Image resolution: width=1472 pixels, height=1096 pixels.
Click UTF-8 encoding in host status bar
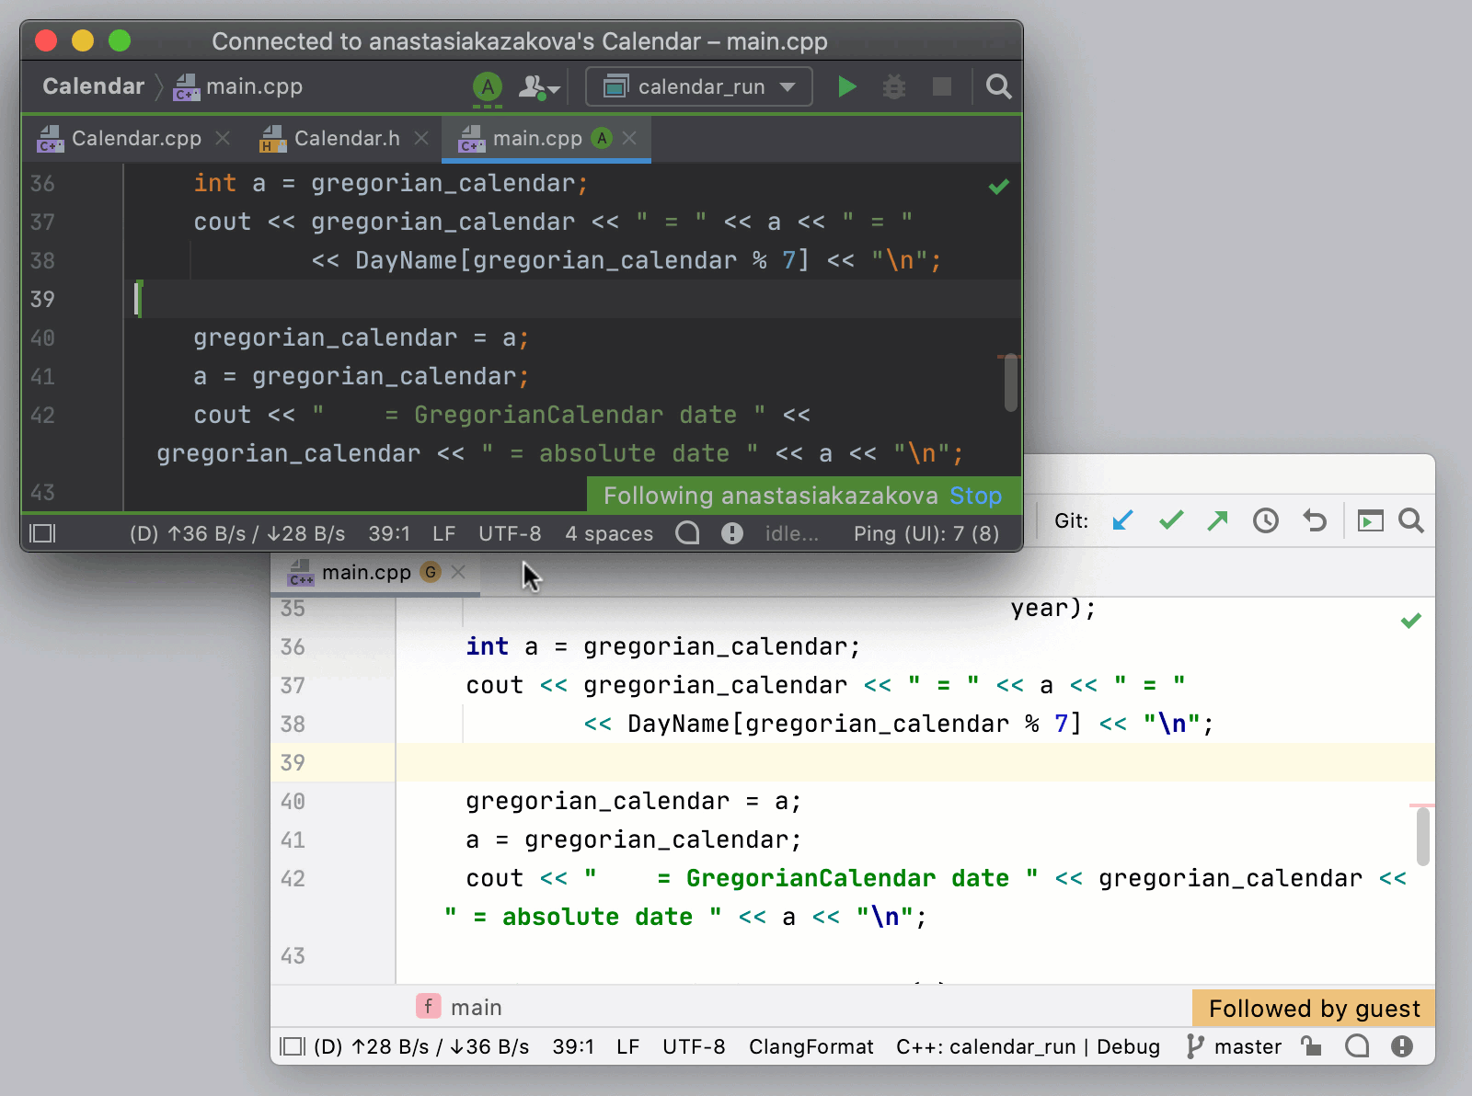click(694, 1046)
